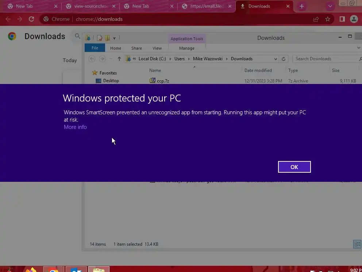The height and width of the screenshot is (272, 362).
Task: Sort files by Date modified column
Action: [258, 70]
